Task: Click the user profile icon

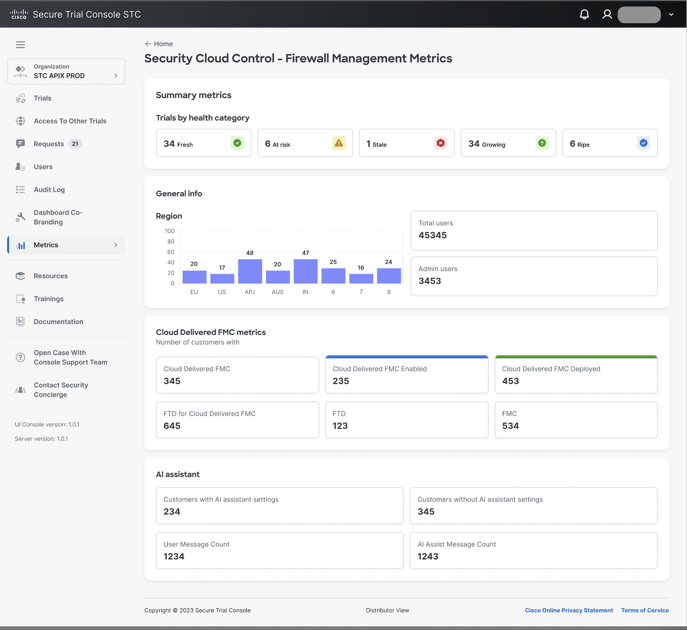Action: (607, 15)
